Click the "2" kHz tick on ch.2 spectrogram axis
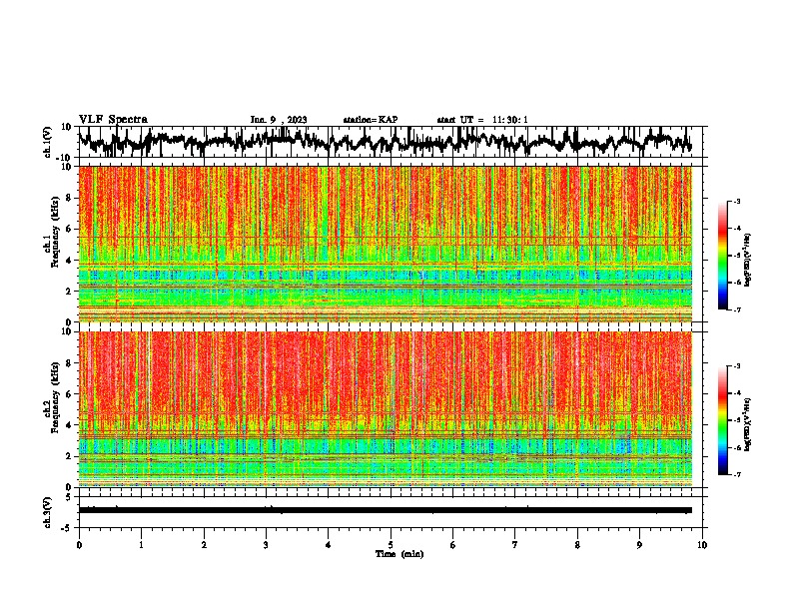Screen dimensions: 791x611 69,456
